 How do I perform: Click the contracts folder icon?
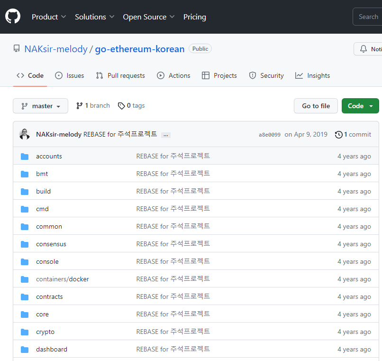point(25,297)
